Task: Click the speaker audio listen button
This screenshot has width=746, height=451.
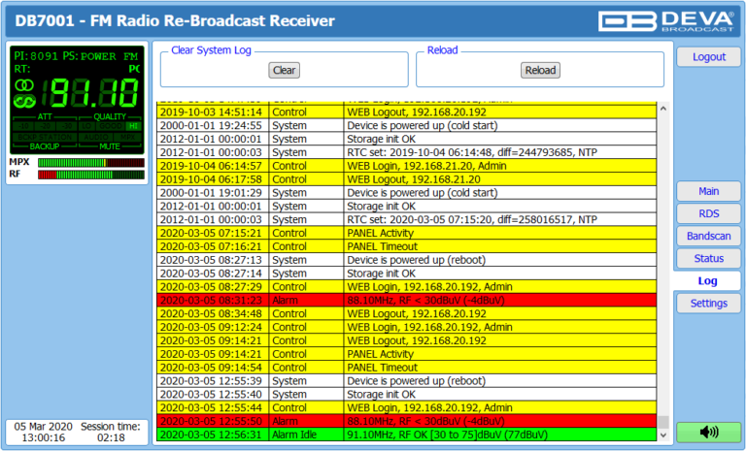Action: coord(708,433)
